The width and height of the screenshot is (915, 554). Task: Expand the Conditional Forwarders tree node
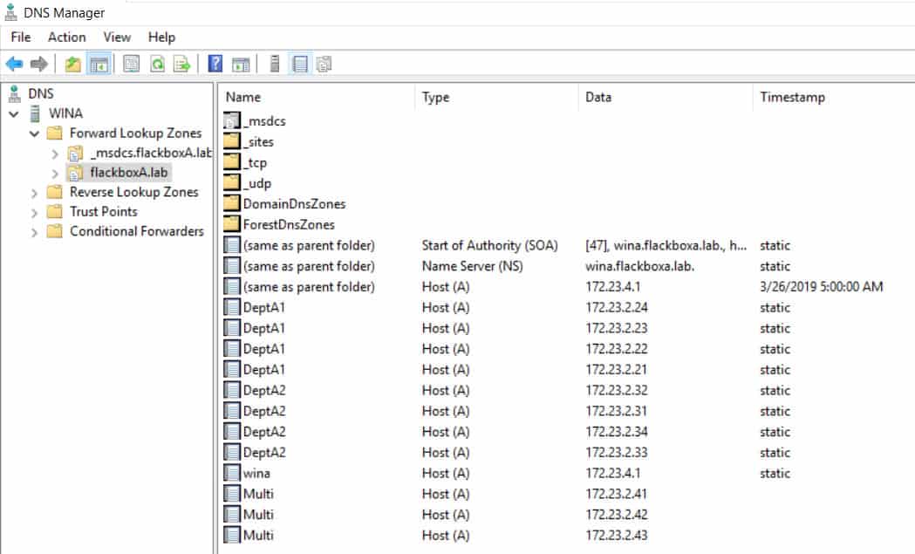point(35,231)
